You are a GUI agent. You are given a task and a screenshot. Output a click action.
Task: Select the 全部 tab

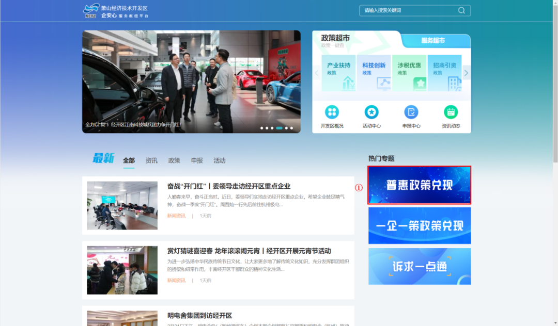coord(129,160)
